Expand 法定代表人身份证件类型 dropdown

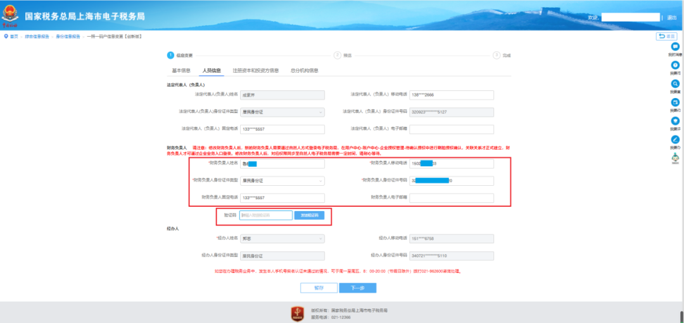[x=282, y=112]
